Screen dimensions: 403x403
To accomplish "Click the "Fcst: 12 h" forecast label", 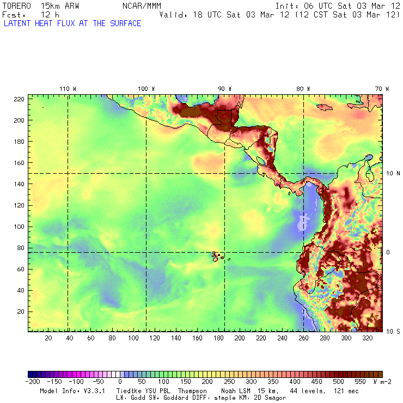I will tap(30, 15).
